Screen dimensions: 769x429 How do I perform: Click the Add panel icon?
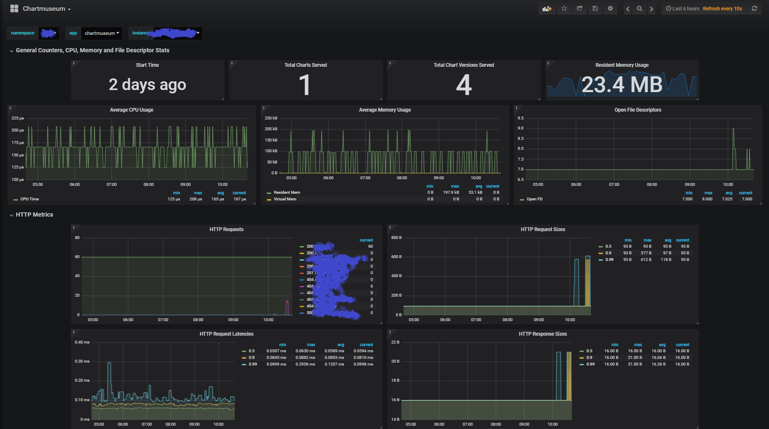(547, 9)
